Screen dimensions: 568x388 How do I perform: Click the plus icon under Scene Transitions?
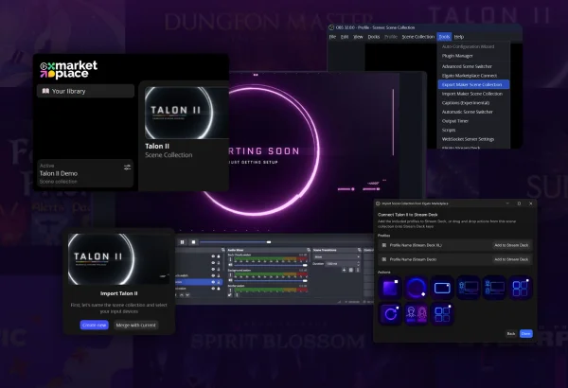tap(345, 270)
